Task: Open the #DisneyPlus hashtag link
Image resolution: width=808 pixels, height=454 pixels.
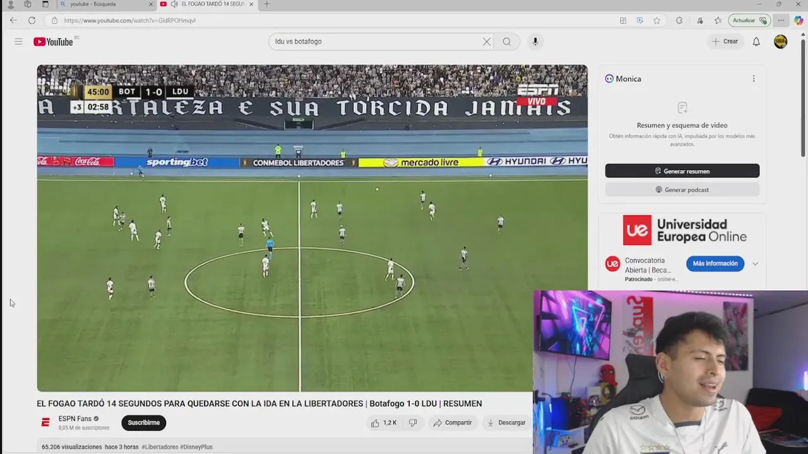Action: [196, 447]
